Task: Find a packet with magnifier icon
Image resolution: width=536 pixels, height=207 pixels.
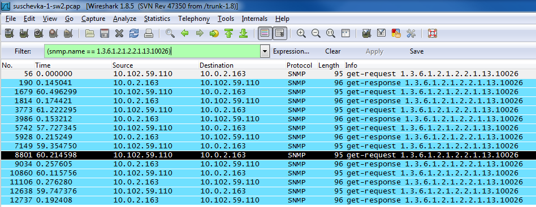Action: (170, 33)
